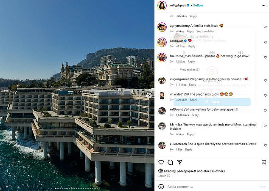This screenshot has height=191, width=269.
Task: Open kellypiquet's profile picture
Action: [162, 5]
